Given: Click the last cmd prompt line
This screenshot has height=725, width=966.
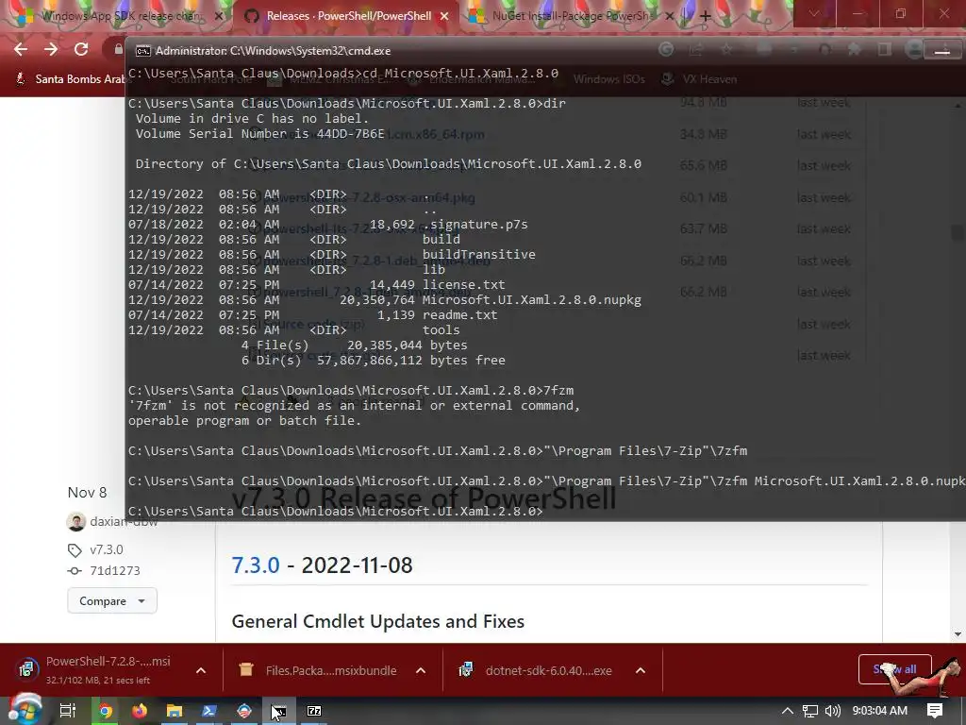Looking at the screenshot, I should [336, 512].
